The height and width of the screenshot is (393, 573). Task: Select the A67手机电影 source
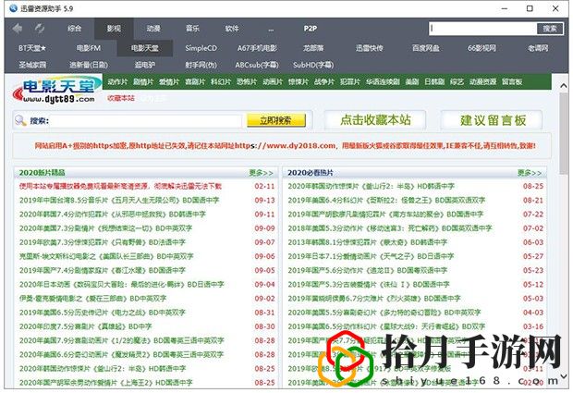pos(257,48)
